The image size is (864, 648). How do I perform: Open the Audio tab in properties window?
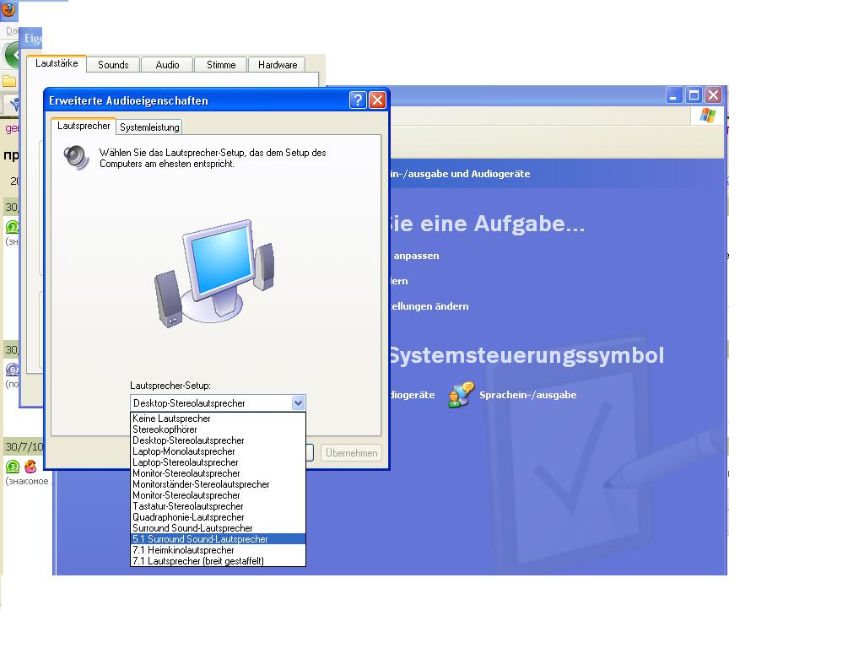tap(167, 64)
